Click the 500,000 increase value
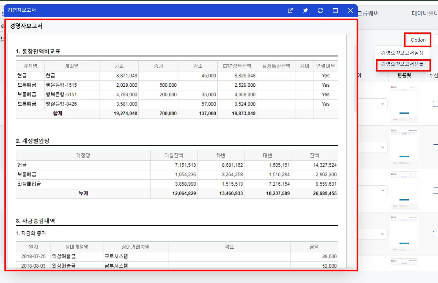 pos(168,85)
